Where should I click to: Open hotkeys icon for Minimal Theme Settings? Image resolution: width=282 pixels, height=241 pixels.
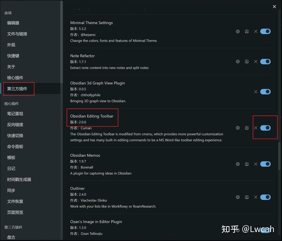click(x=247, y=31)
